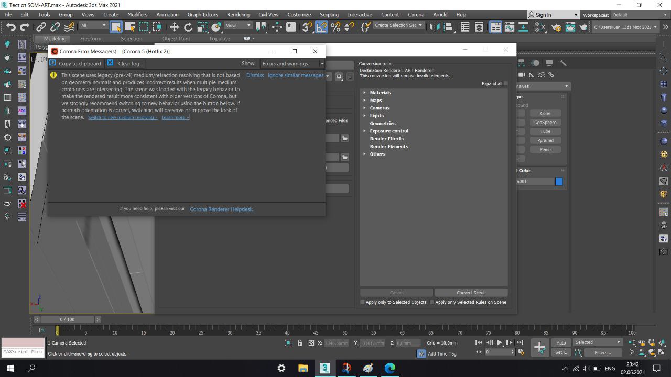Viewport: 671px width, 377px height.
Task: Click the Dismiss link
Action: (x=255, y=75)
